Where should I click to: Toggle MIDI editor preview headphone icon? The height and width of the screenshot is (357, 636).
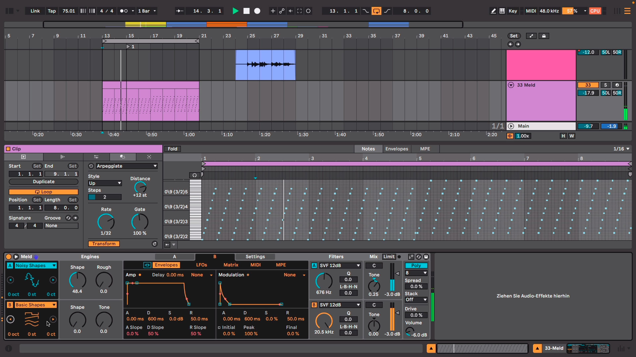(194, 175)
